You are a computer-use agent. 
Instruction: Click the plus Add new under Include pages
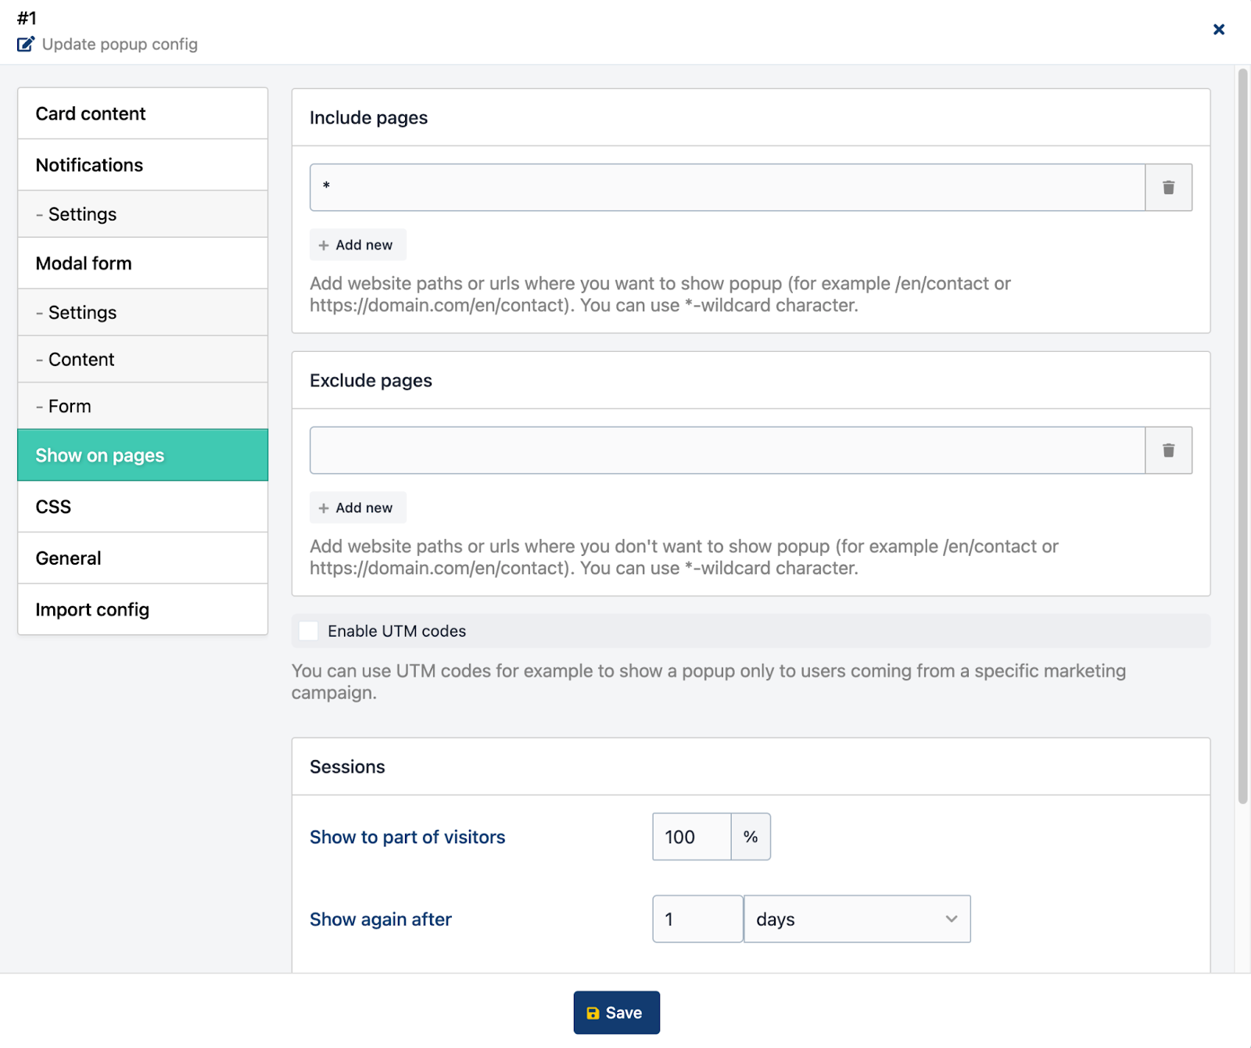357,245
